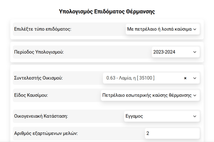Click the Είδος Καυσίμου label
Image resolution: width=214 pixels, height=142 pixels.
(31, 95)
